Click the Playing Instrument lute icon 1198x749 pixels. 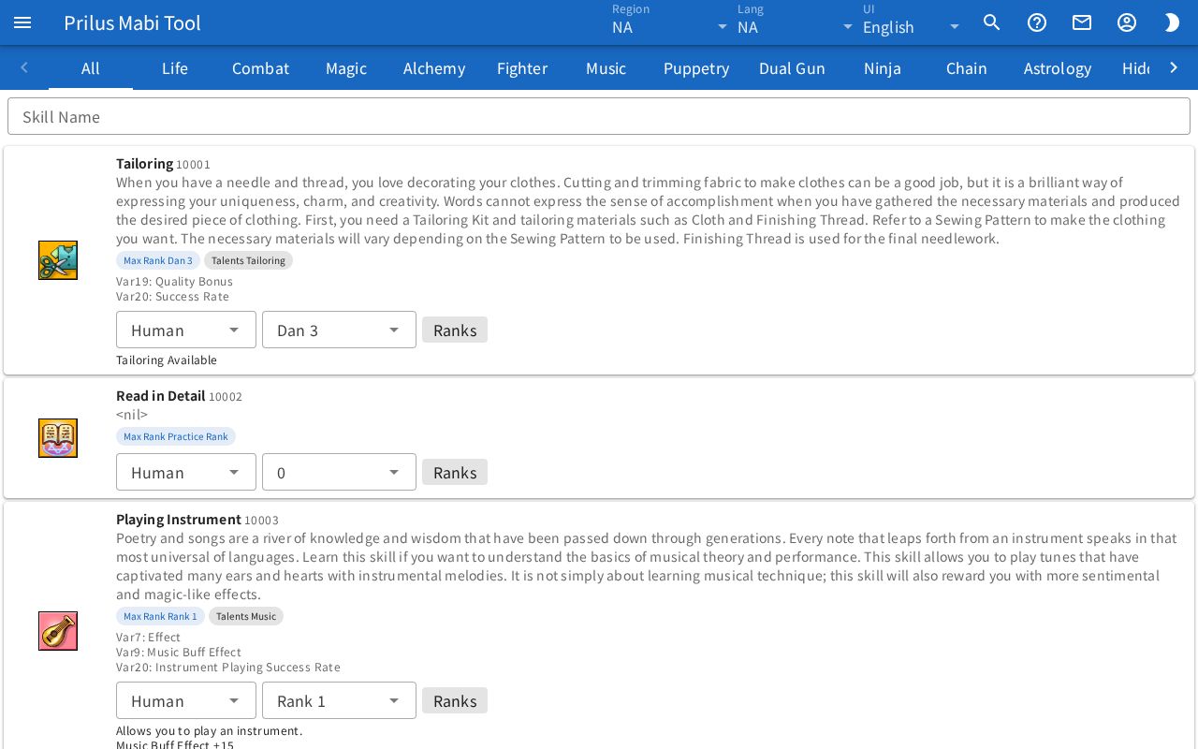[58, 631]
